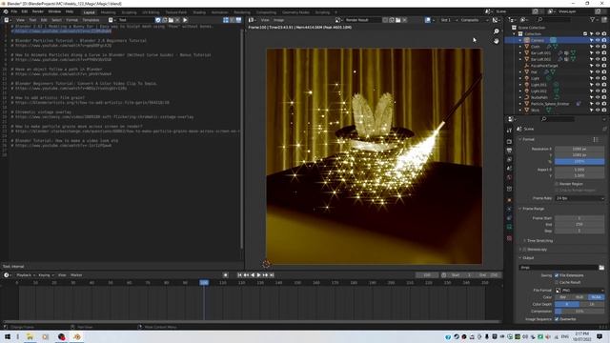Open the Render properties tab
This screenshot has width=610, height=343.
pos(509,142)
